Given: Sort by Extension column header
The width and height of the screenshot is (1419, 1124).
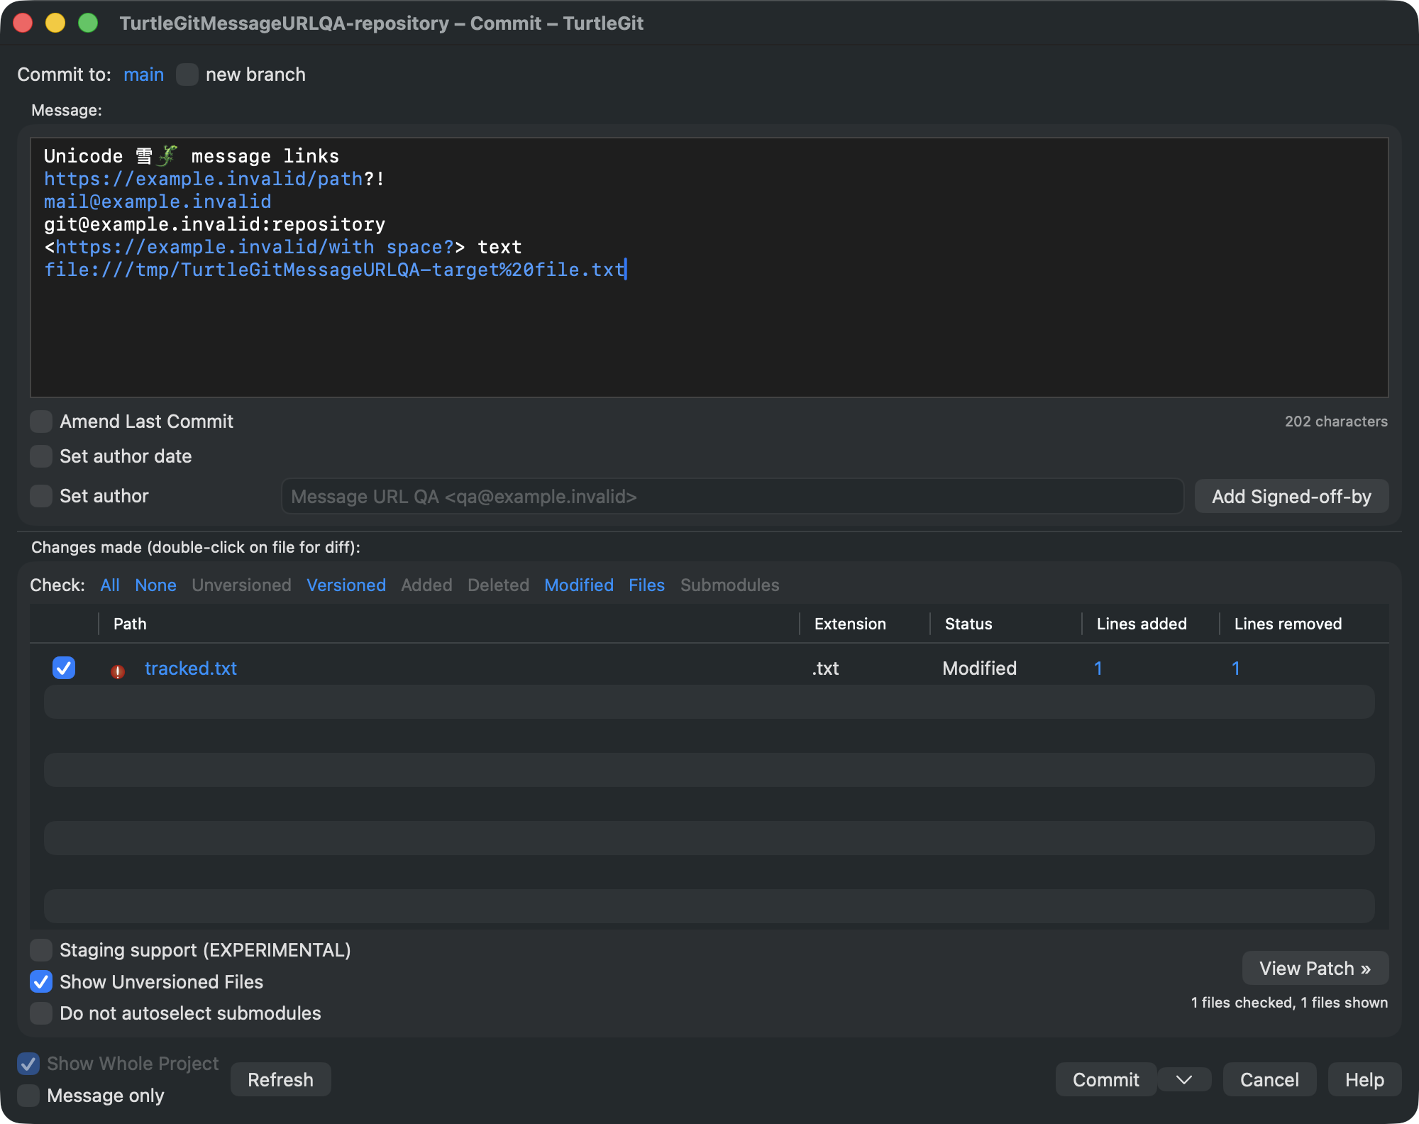Looking at the screenshot, I should tap(864, 624).
